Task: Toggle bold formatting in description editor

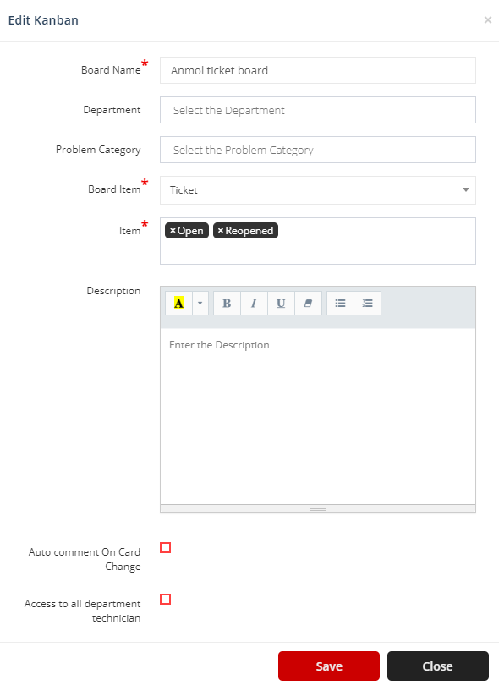Action: (x=227, y=304)
